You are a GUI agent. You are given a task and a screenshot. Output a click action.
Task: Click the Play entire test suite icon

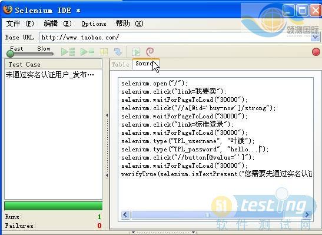click(68, 52)
